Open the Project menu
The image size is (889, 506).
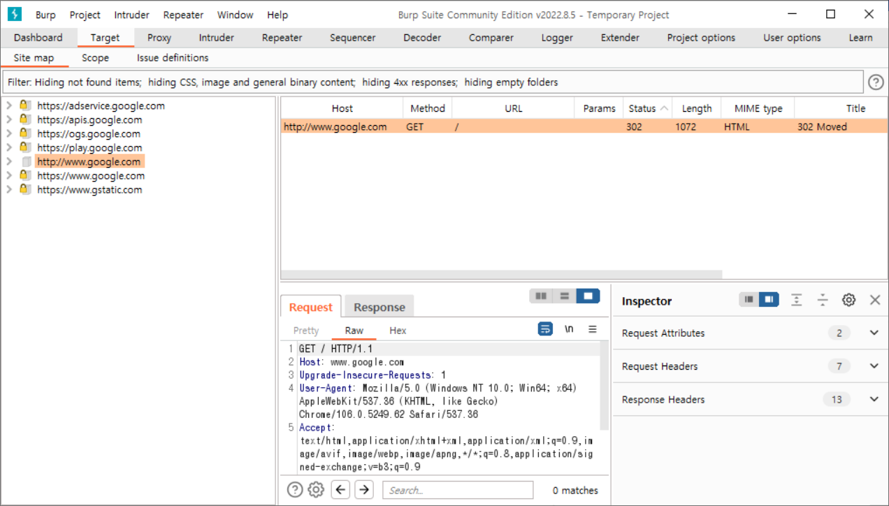pos(85,15)
